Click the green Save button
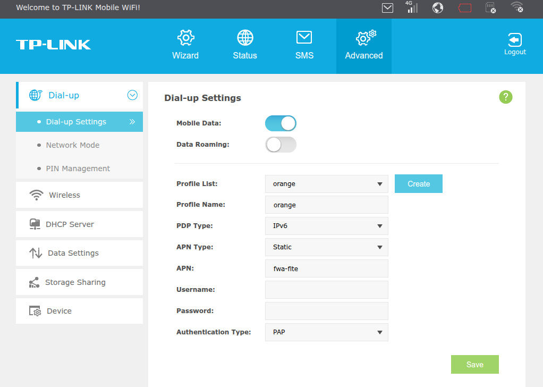This screenshot has width=543, height=387. 475,365
